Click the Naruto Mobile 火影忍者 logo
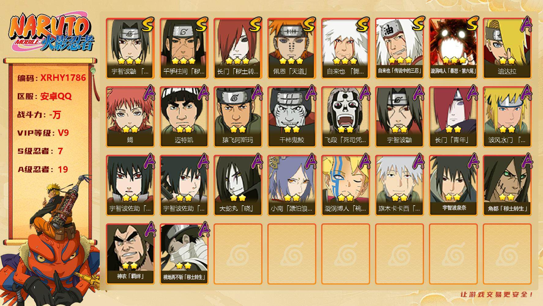The width and height of the screenshot is (543, 306). click(51, 34)
